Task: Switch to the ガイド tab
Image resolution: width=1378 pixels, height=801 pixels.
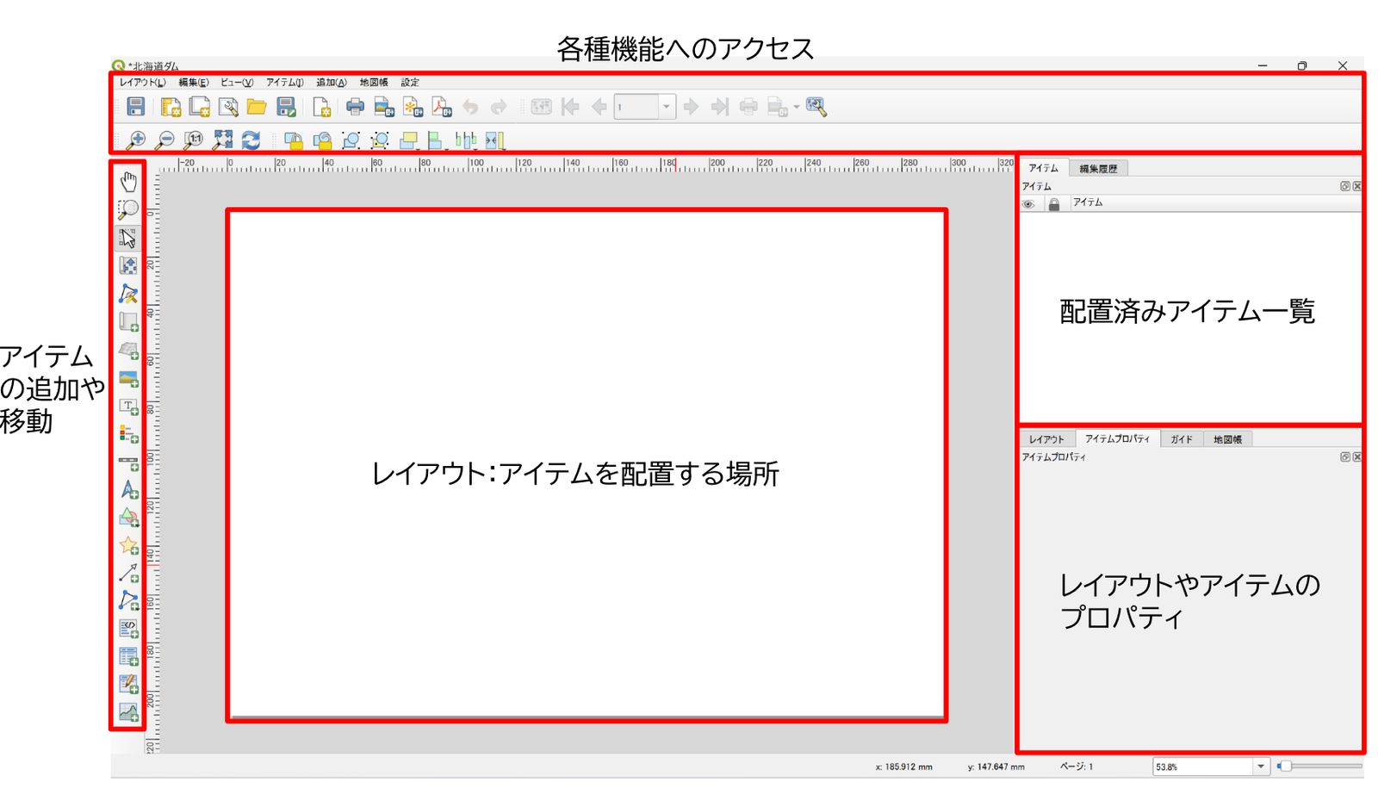Action: coord(1182,439)
